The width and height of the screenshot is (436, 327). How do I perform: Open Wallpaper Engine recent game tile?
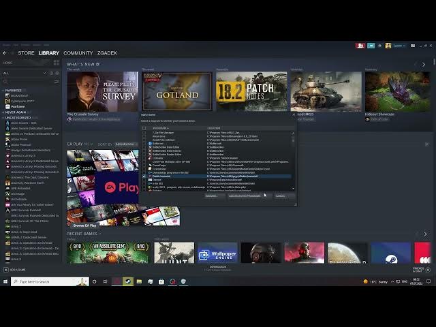pos(217,253)
